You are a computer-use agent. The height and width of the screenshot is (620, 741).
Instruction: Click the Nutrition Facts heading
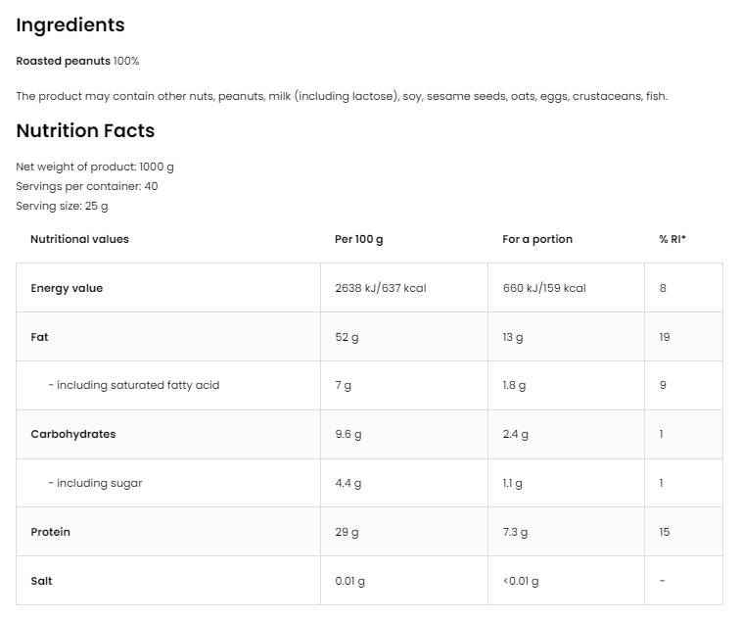point(85,131)
